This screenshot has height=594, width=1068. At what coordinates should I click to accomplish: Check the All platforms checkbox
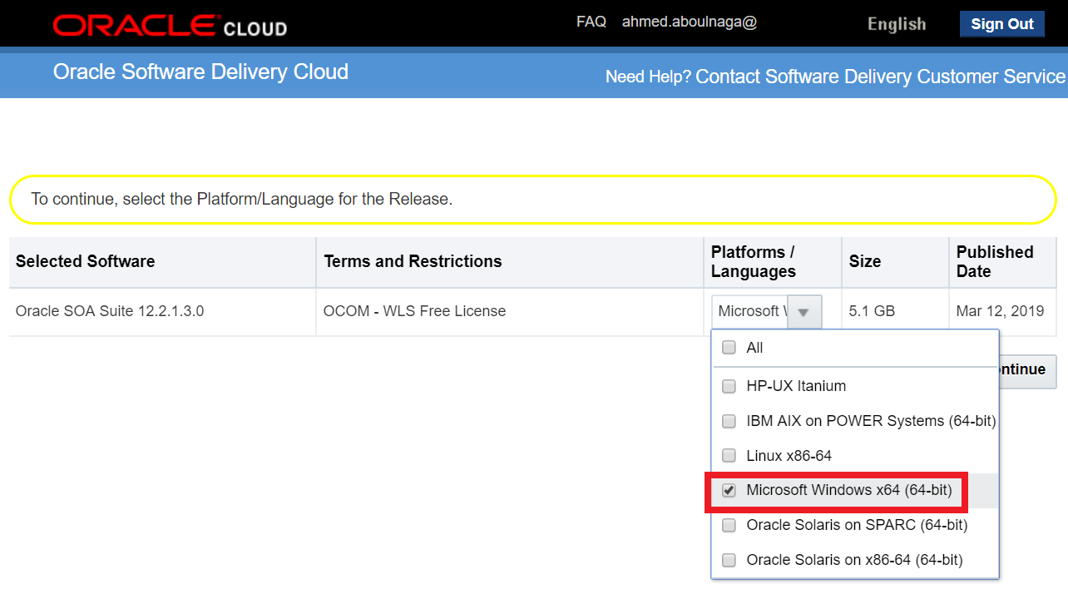pos(729,348)
